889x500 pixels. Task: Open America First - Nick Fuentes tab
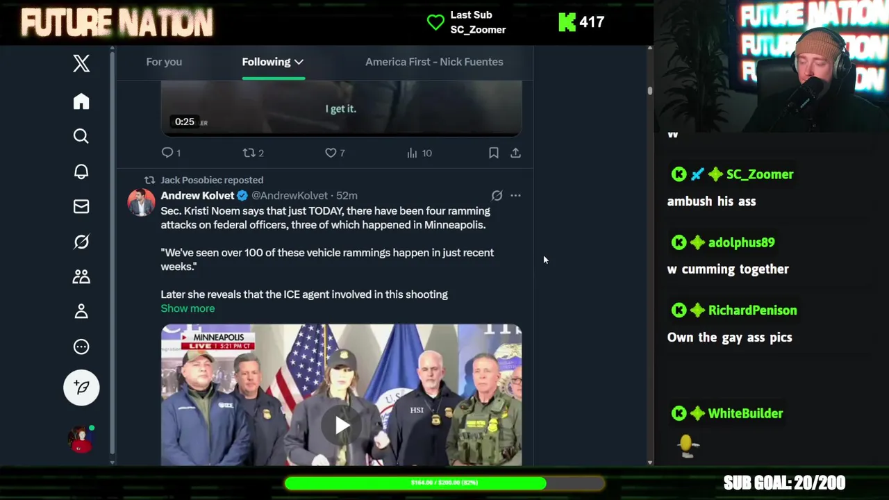434,62
